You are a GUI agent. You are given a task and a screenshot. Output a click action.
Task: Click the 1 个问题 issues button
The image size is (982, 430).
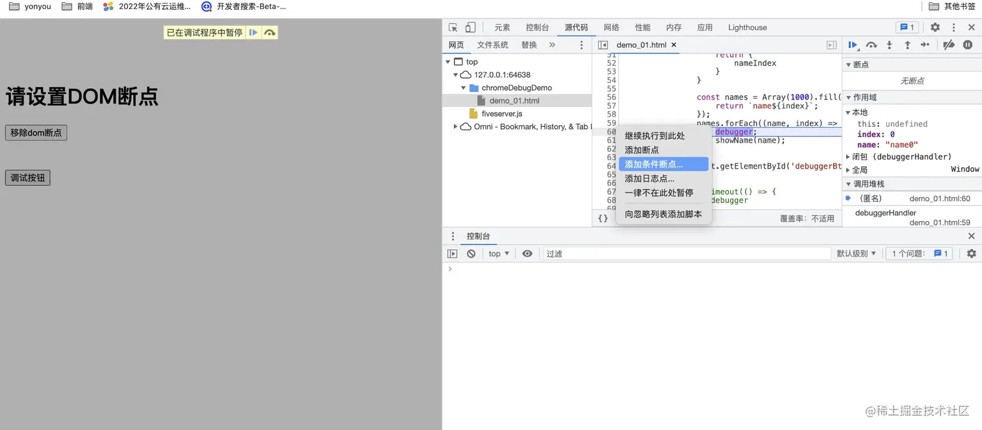pos(919,254)
